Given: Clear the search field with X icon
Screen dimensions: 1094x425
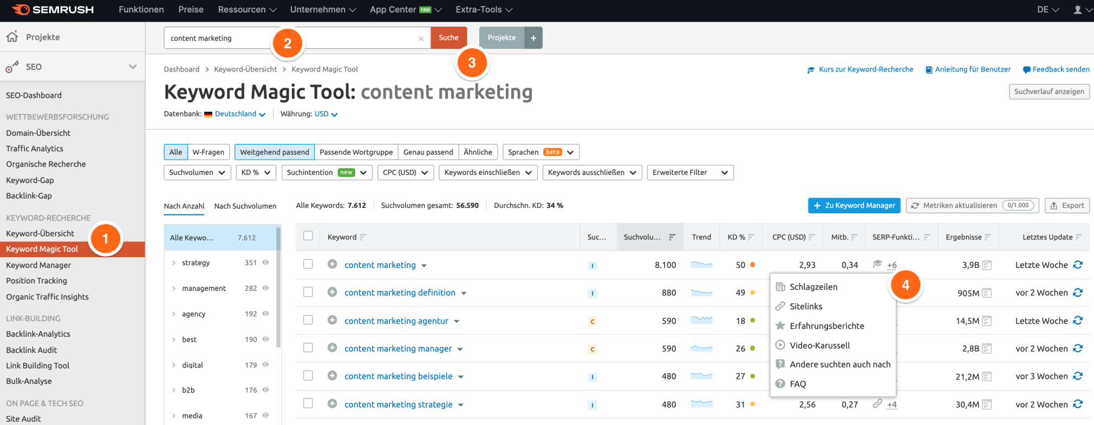Looking at the screenshot, I should click(x=421, y=38).
